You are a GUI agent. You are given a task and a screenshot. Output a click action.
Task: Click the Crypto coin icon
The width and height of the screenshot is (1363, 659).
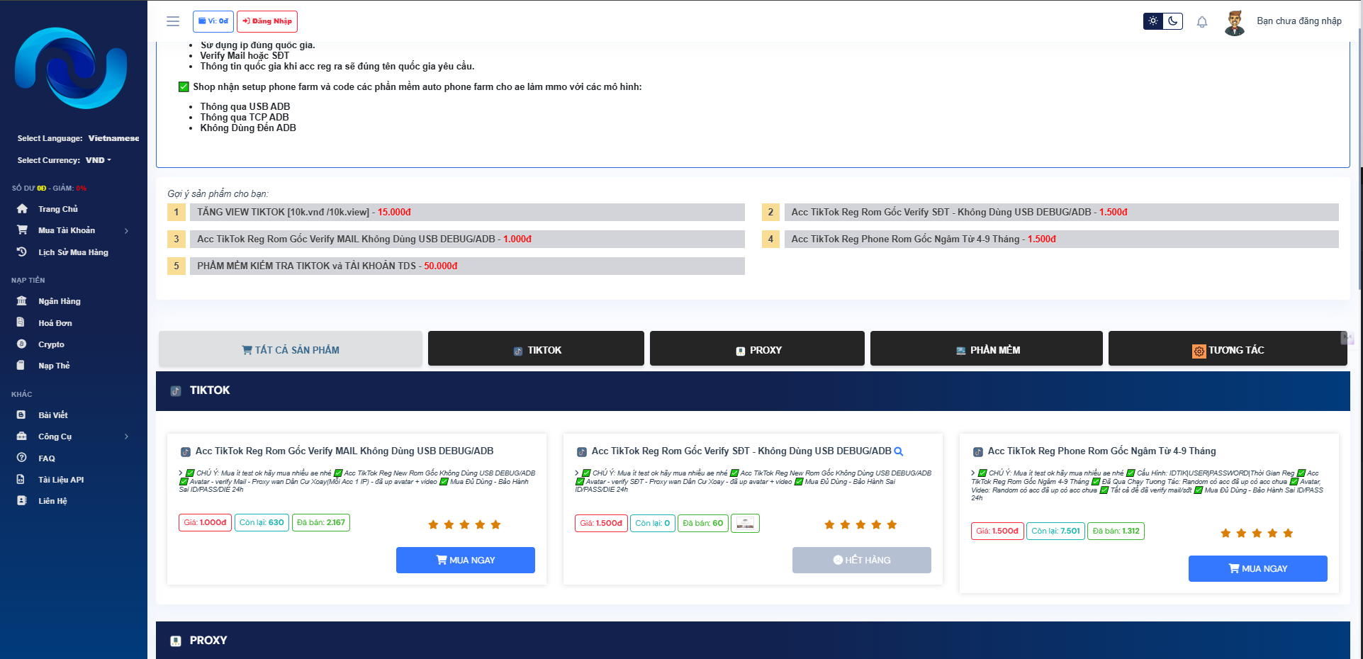click(x=21, y=344)
